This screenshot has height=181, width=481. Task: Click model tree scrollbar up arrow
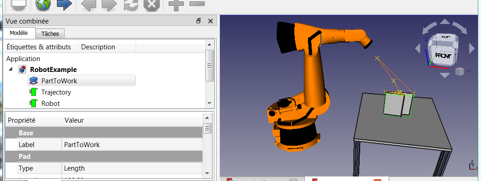click(209, 44)
